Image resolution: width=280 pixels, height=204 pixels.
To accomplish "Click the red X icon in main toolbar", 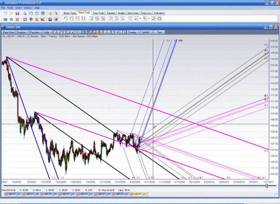I will tap(17, 19).
